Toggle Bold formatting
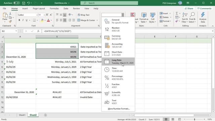 click(19, 20)
